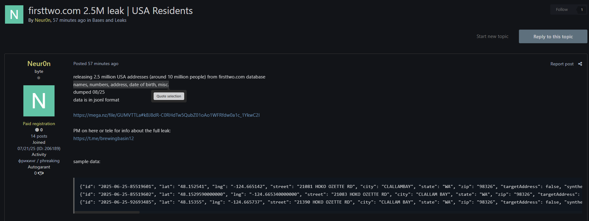Open Neur0n's large profile avatar

tap(39, 101)
